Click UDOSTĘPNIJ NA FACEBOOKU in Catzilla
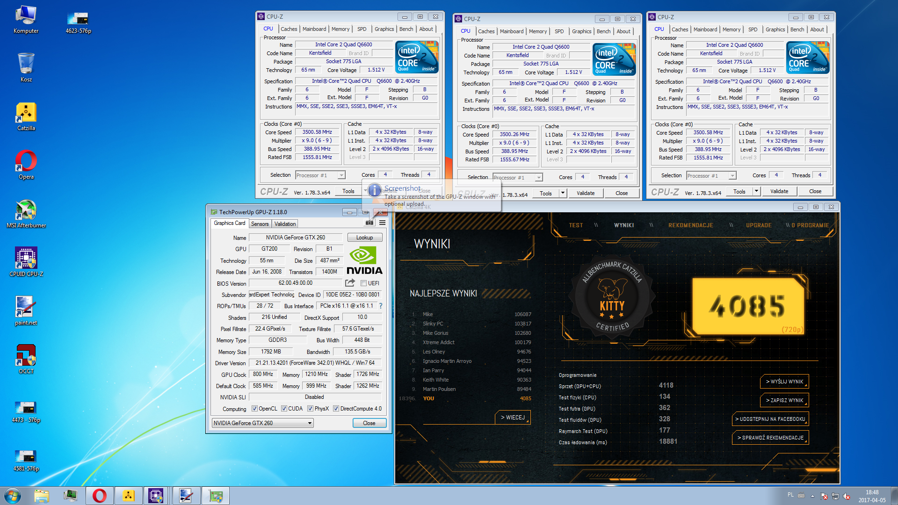Viewport: 898px width, 505px height. tap(770, 419)
